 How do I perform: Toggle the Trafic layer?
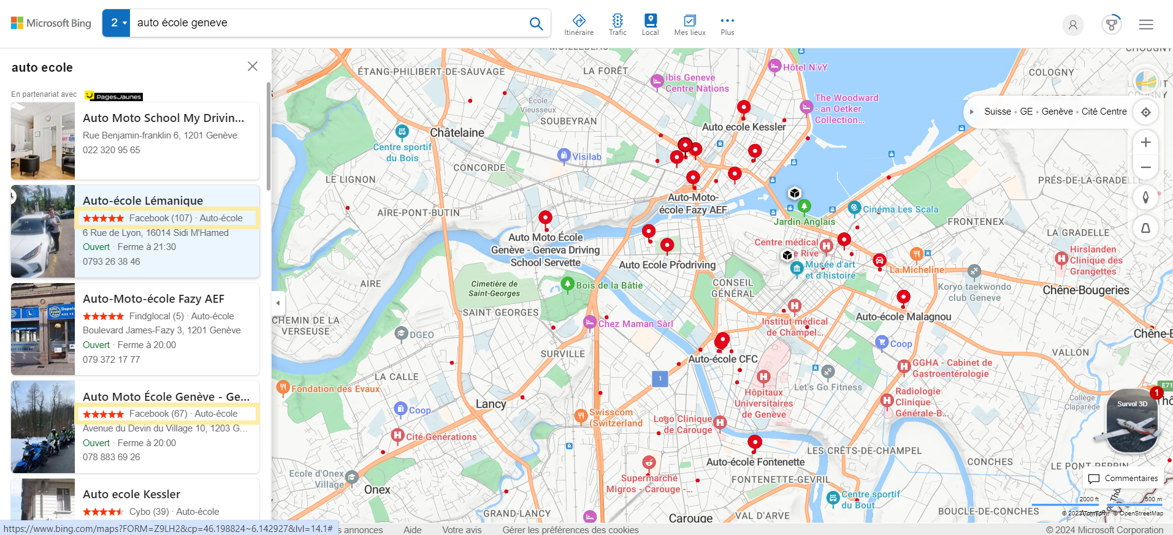[617, 25]
